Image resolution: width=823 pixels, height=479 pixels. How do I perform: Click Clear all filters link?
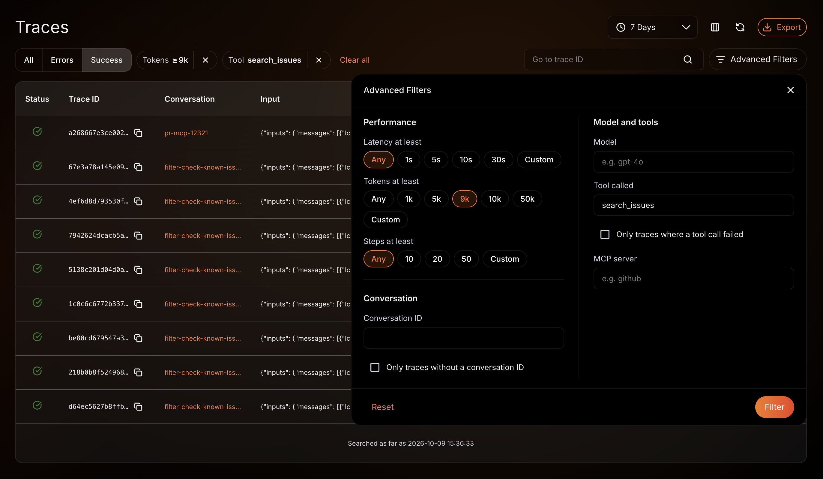(355, 60)
